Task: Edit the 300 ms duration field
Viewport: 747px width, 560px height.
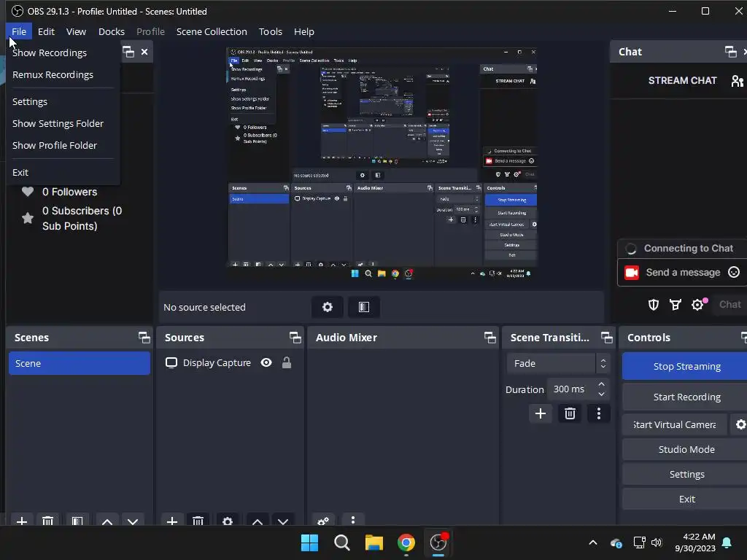Action: coord(570,389)
